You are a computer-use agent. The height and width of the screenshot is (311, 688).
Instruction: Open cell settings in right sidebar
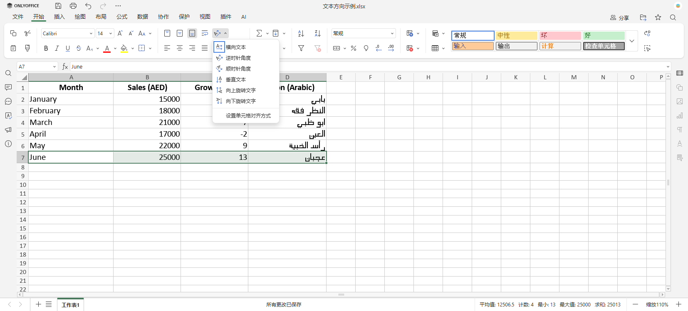click(680, 73)
